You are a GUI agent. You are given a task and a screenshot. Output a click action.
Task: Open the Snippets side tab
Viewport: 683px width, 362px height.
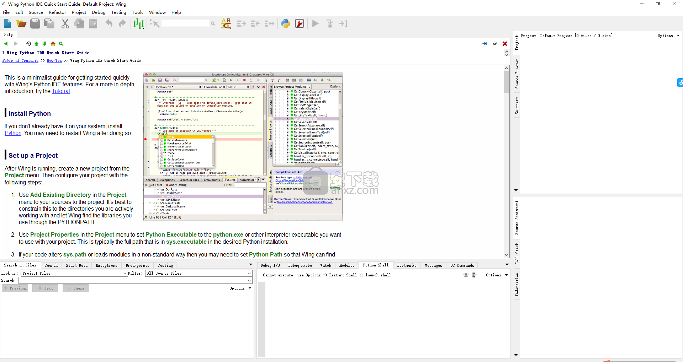pyautogui.click(x=517, y=106)
